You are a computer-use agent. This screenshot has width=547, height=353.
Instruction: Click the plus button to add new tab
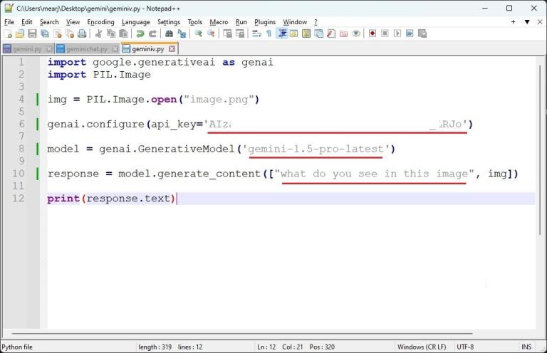pos(513,22)
